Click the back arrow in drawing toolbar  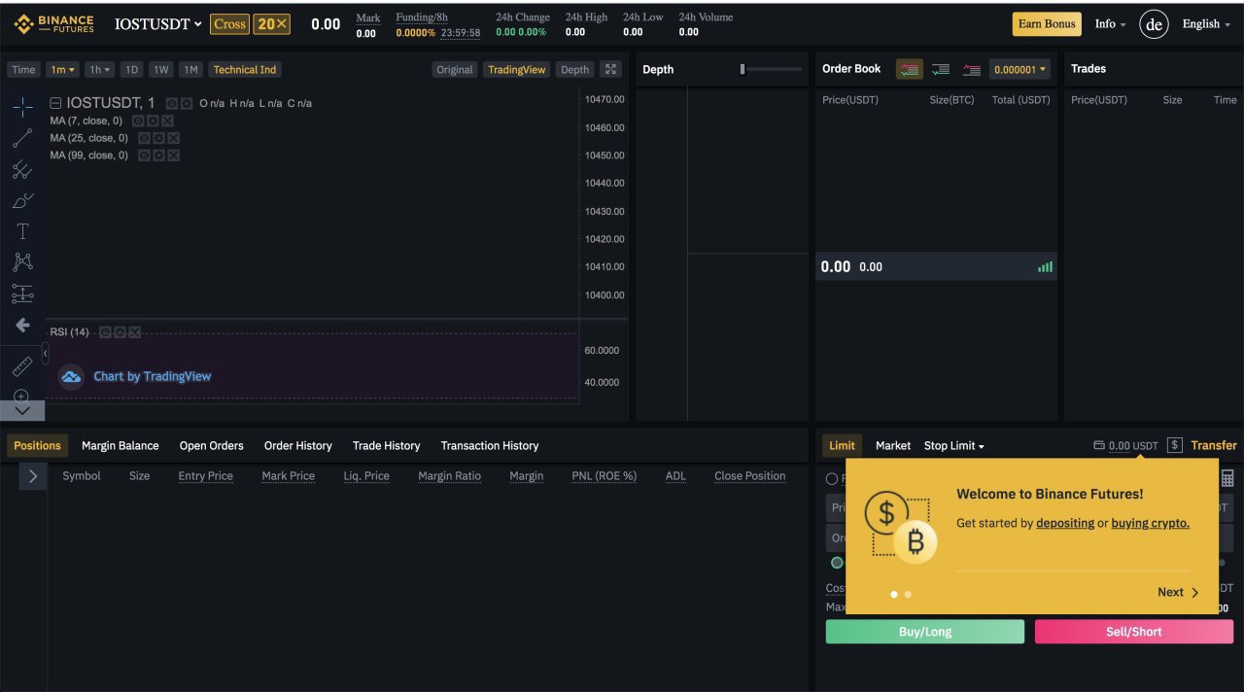point(22,325)
